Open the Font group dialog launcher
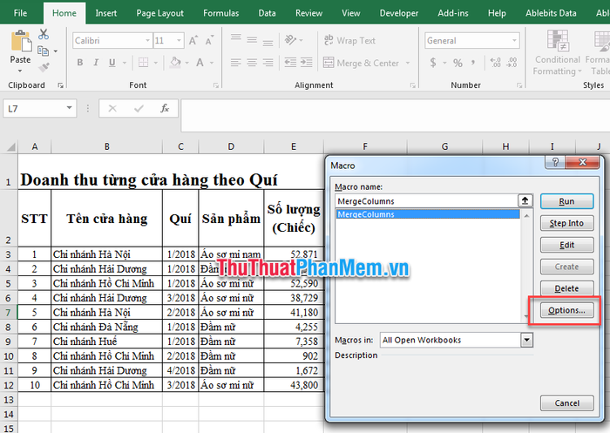The width and height of the screenshot is (610, 433). click(x=216, y=85)
